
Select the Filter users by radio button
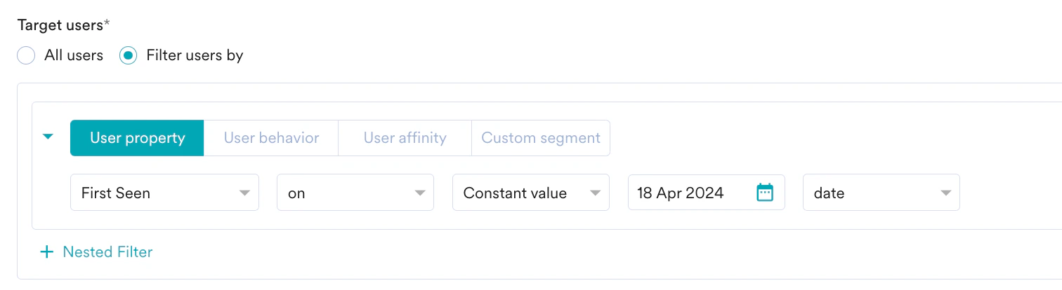[x=128, y=56]
